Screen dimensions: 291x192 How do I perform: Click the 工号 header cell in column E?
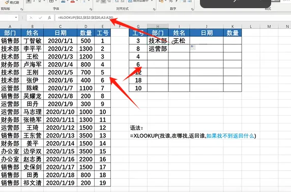pos(102,33)
